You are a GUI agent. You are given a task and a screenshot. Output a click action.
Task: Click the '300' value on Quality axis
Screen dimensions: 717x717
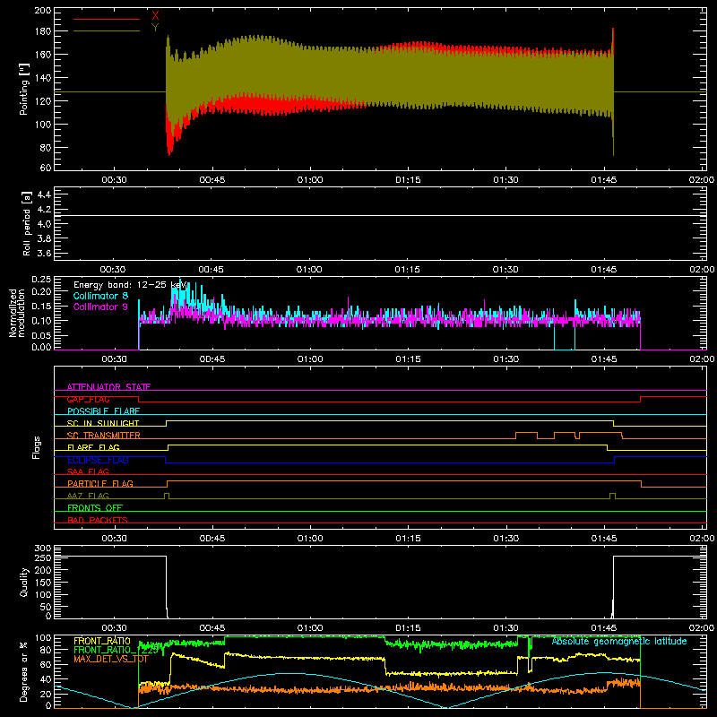43,549
